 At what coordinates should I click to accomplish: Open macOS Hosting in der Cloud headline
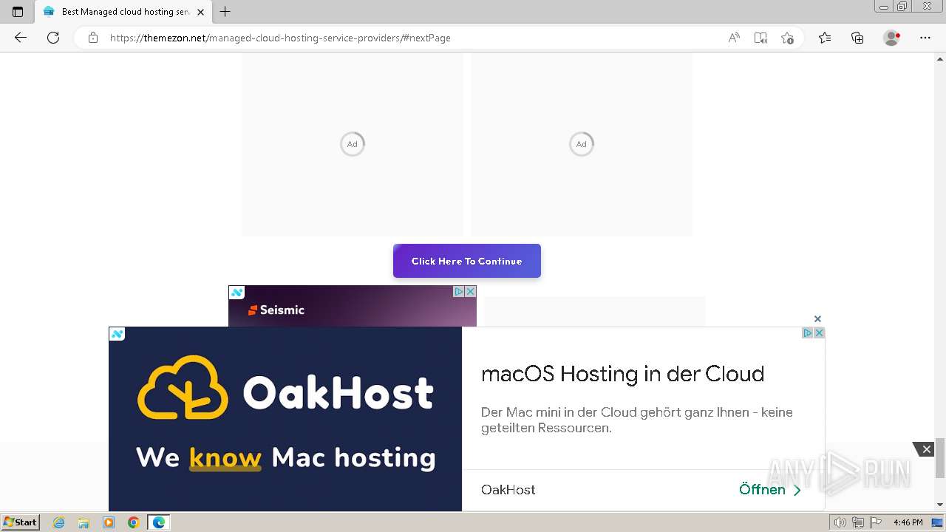tap(622, 374)
